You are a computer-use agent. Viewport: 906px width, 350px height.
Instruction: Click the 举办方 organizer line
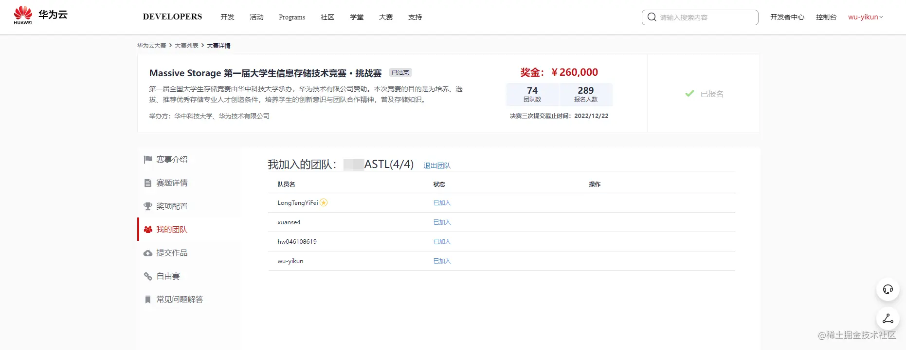209,116
